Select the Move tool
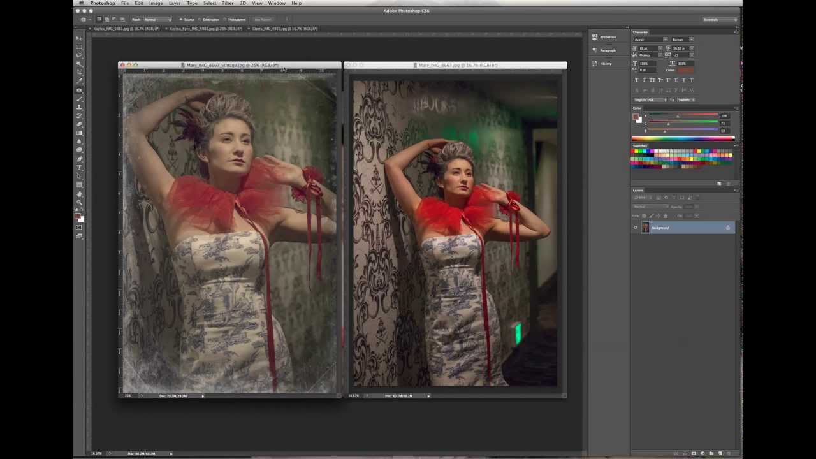 (x=79, y=37)
